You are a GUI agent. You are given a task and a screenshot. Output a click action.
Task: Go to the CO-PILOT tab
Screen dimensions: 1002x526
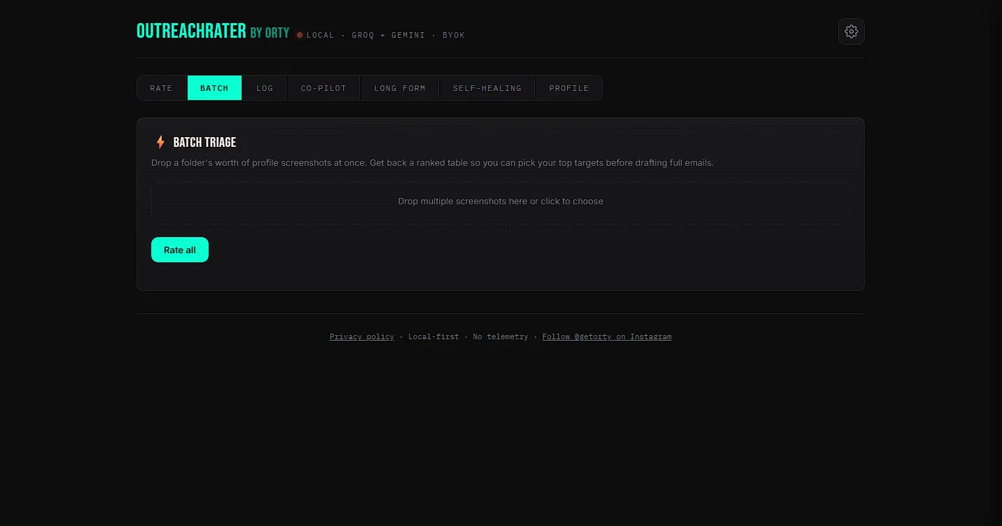[323, 88]
